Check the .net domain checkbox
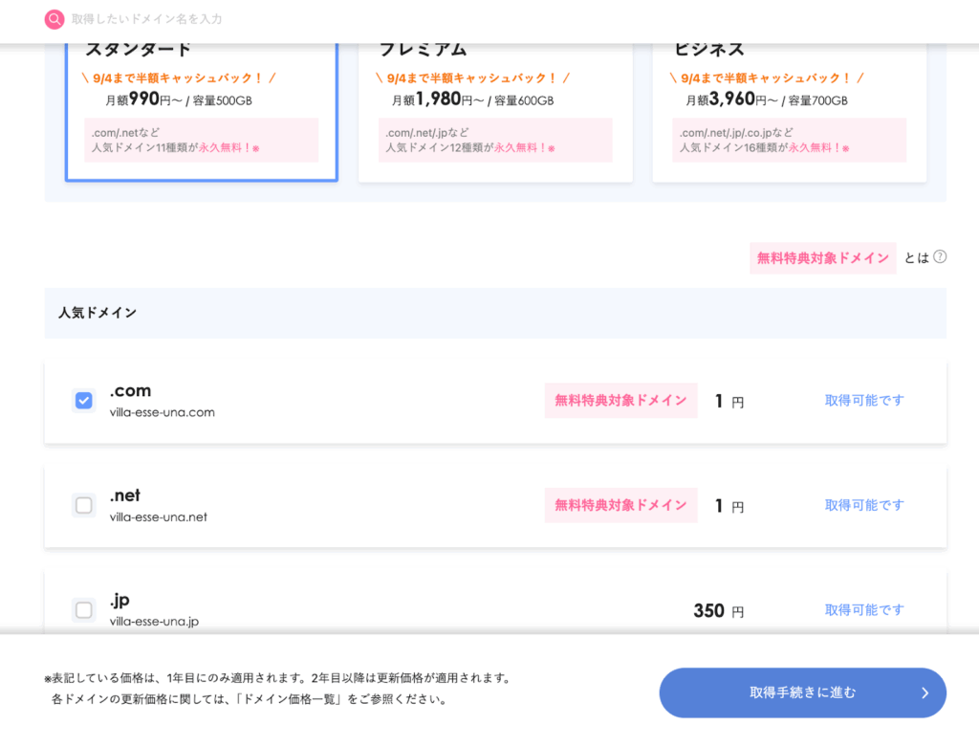 84,505
